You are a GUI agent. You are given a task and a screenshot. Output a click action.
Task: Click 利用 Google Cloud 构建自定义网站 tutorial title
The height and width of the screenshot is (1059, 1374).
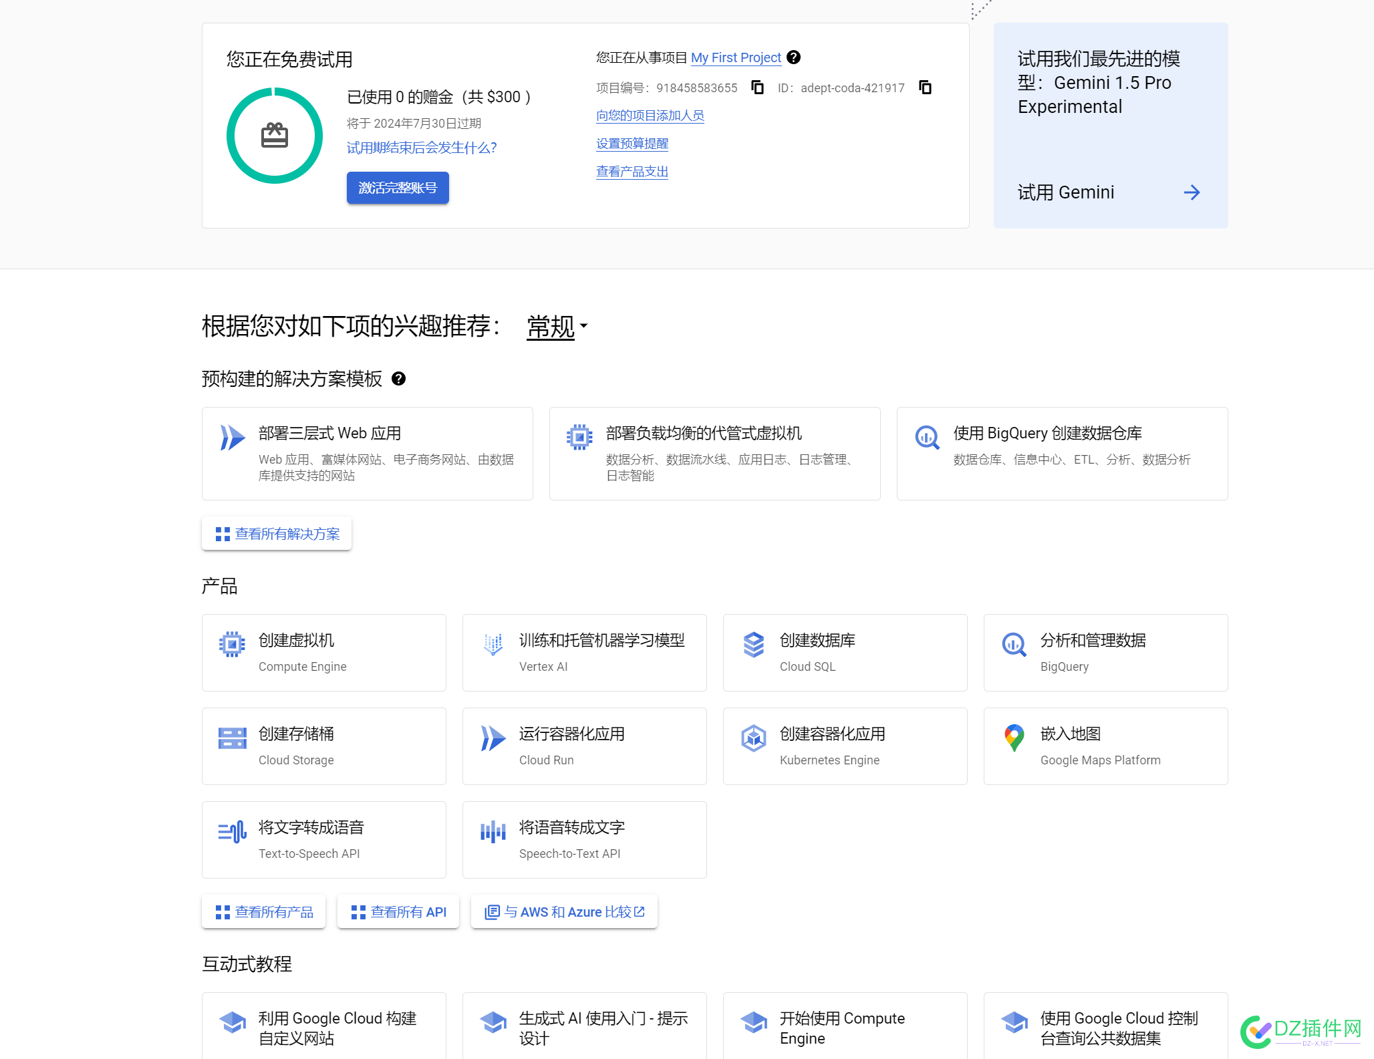[x=337, y=1028]
